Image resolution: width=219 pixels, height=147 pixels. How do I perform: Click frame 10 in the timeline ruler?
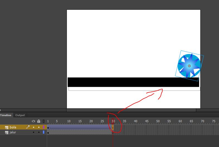click(69, 121)
